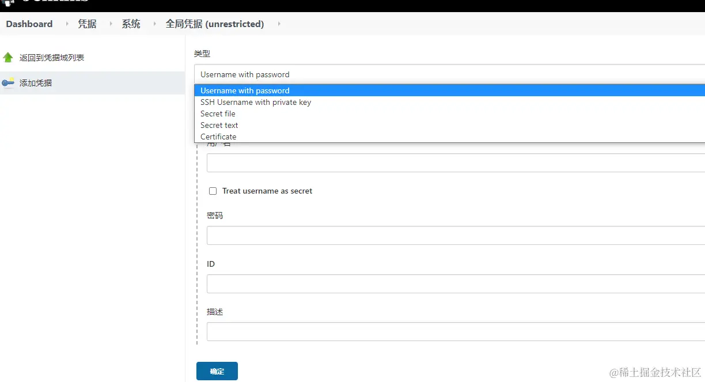Expand the arrow after 系统 breadcrumb
The width and height of the screenshot is (705, 382).
pyautogui.click(x=155, y=24)
